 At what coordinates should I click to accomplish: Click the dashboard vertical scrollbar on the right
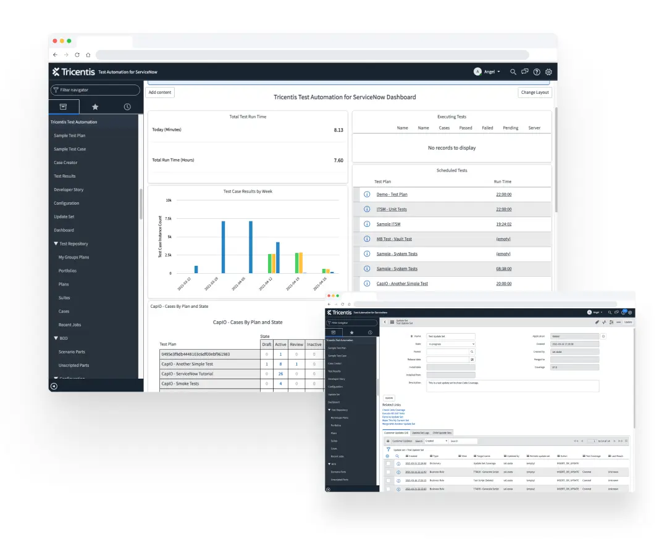[556, 159]
